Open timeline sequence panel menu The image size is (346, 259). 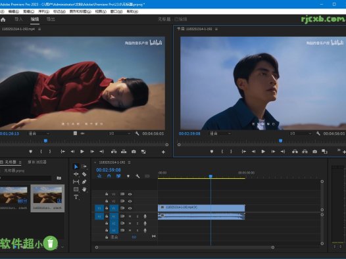pyautogui.click(x=130, y=162)
